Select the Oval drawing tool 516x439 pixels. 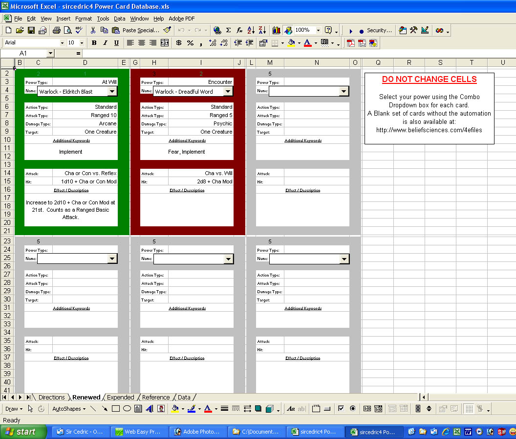tap(127, 409)
